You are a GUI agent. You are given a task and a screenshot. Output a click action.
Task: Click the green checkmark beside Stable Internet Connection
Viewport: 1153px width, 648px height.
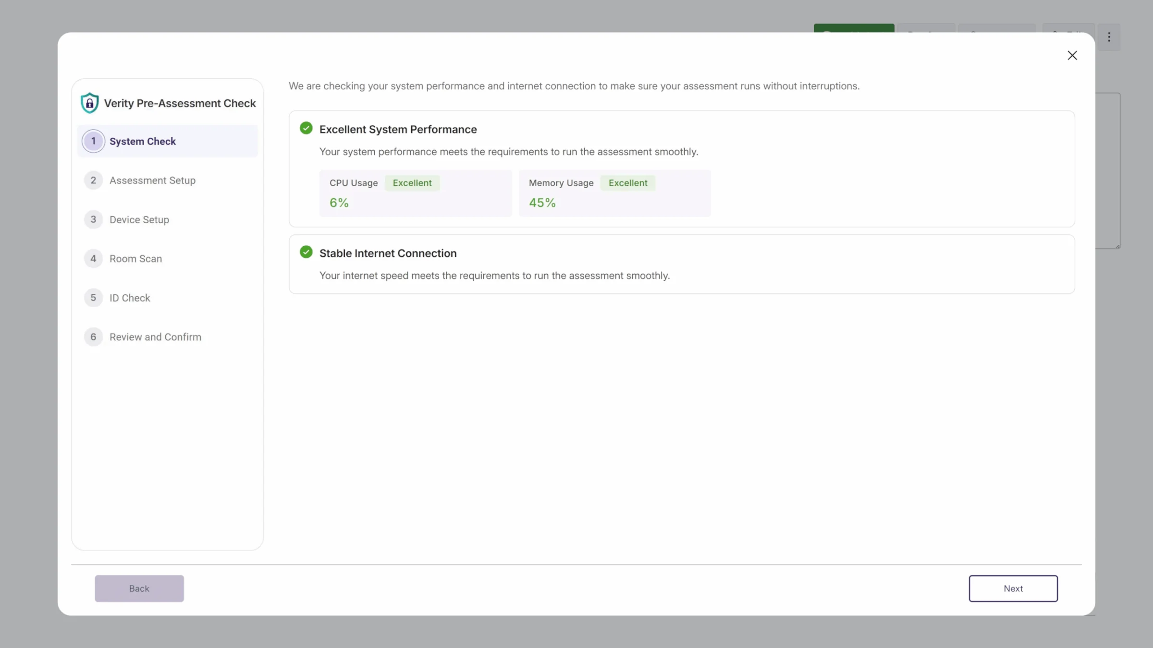tap(306, 252)
